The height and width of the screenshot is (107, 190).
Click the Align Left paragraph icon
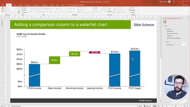[x=61, y=12]
